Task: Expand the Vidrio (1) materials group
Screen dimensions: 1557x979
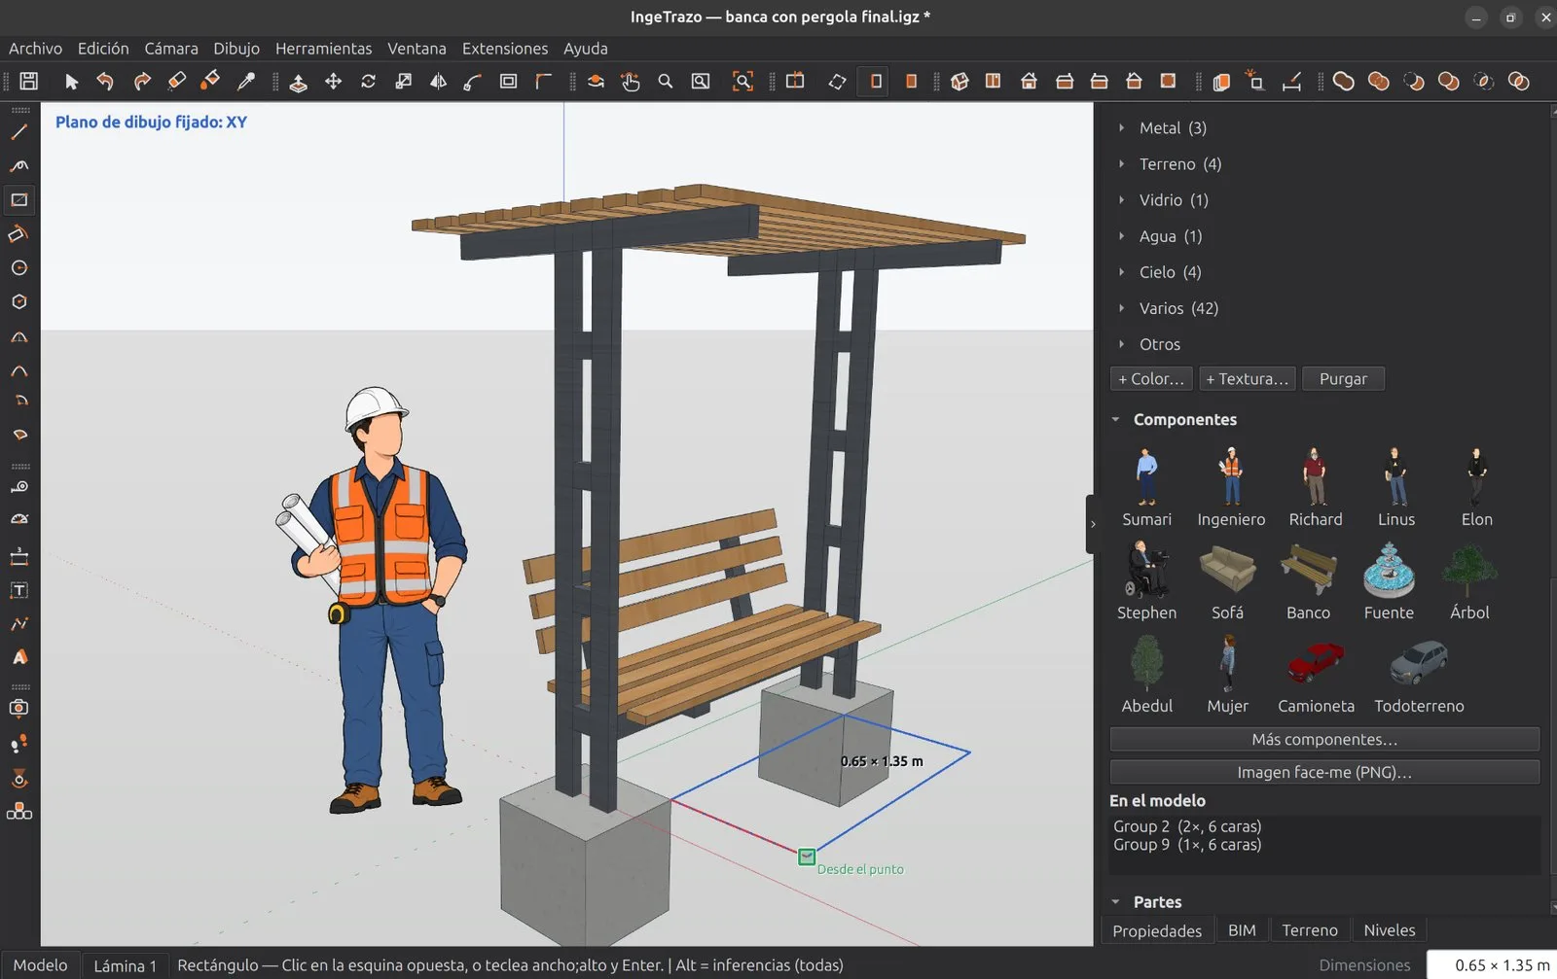Action: (1121, 199)
